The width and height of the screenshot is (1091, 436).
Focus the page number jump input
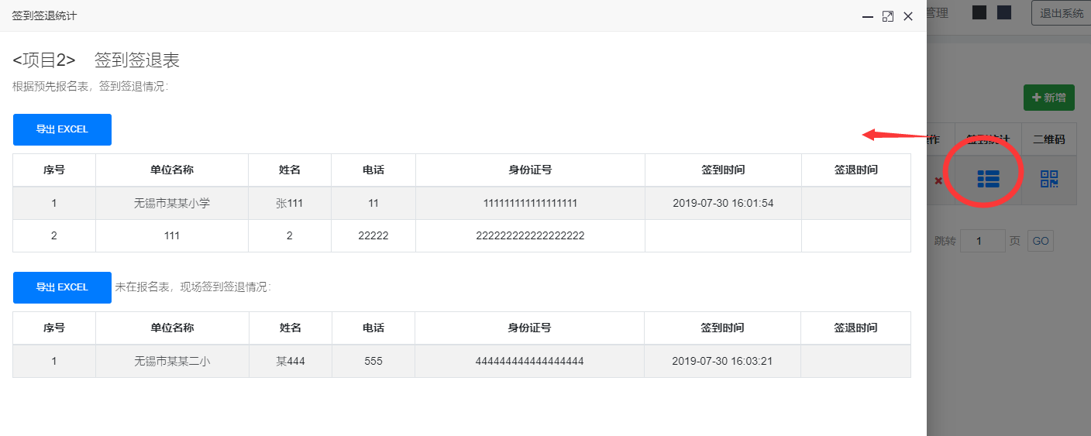983,241
